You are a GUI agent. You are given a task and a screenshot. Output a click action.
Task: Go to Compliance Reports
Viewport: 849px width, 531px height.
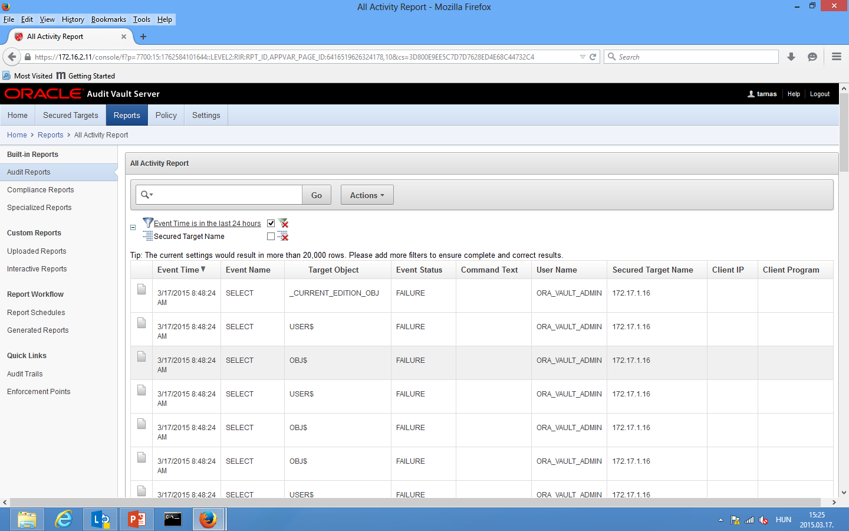click(x=41, y=190)
